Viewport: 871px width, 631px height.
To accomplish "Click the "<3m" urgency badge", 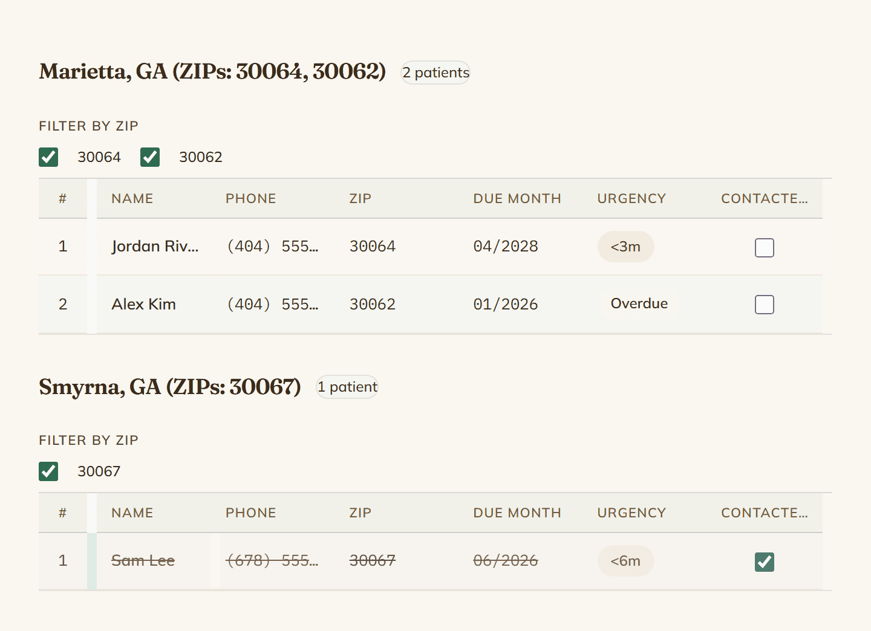I will tap(625, 247).
